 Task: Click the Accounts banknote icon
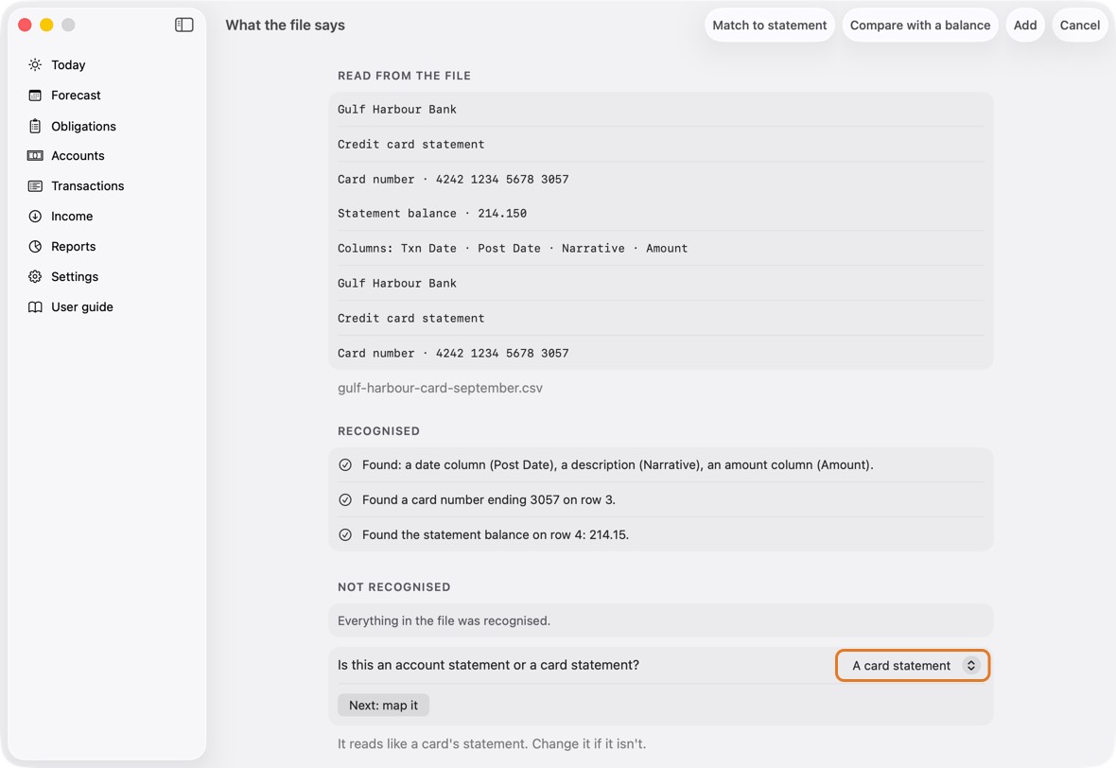point(35,156)
